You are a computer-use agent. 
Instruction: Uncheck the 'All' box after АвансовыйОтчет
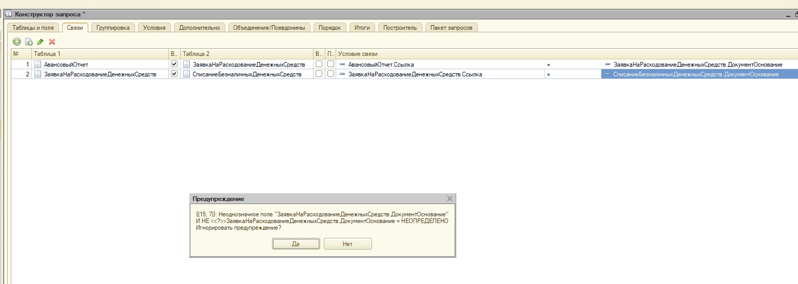174,64
